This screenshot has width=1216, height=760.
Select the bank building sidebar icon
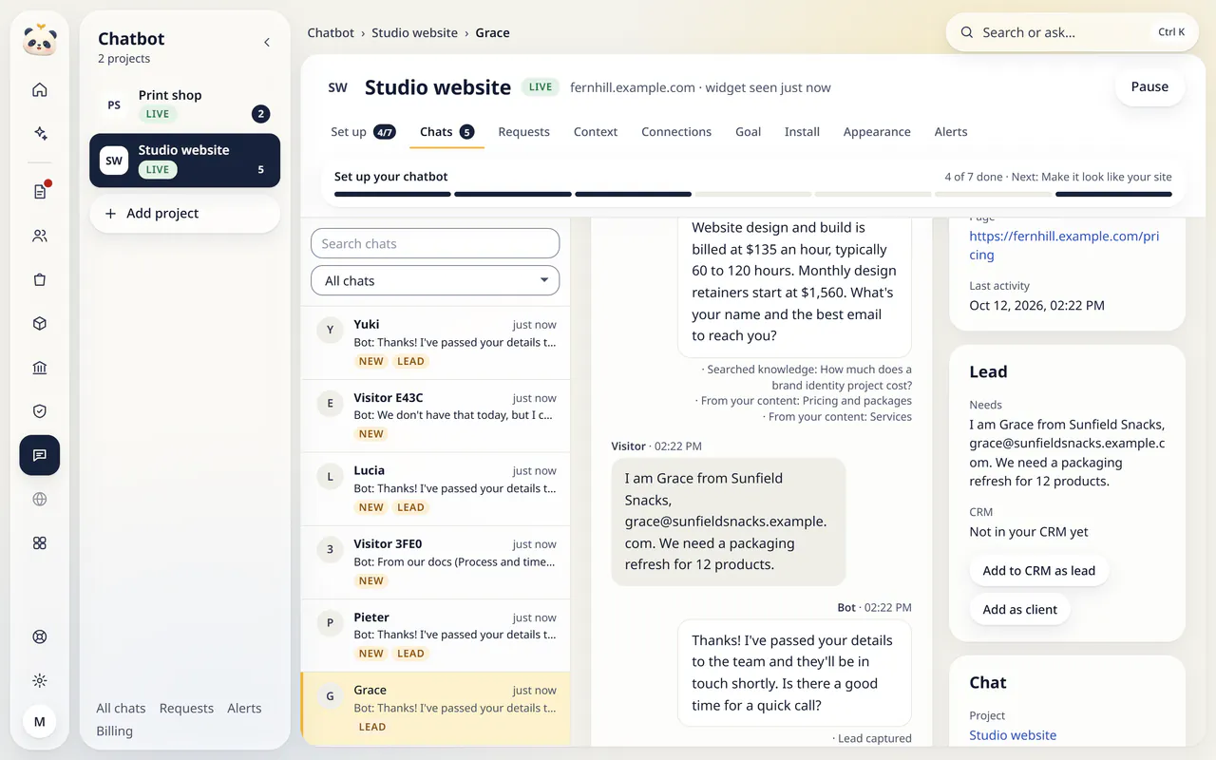pyautogui.click(x=40, y=368)
